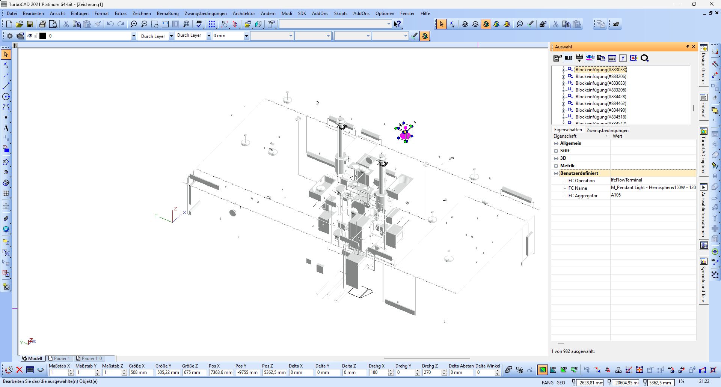The image size is (721, 387).
Task: Open the Zeichnen menu
Action: point(142,13)
